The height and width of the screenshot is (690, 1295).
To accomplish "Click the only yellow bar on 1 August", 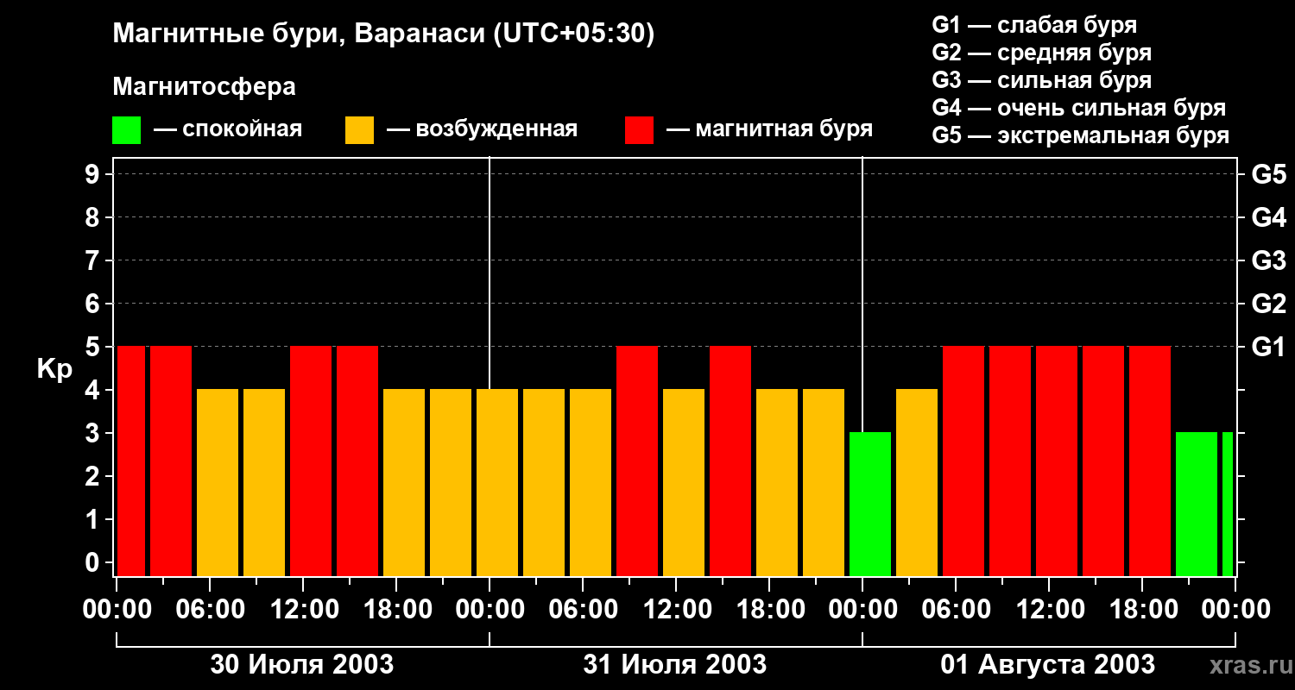I will [x=917, y=483].
